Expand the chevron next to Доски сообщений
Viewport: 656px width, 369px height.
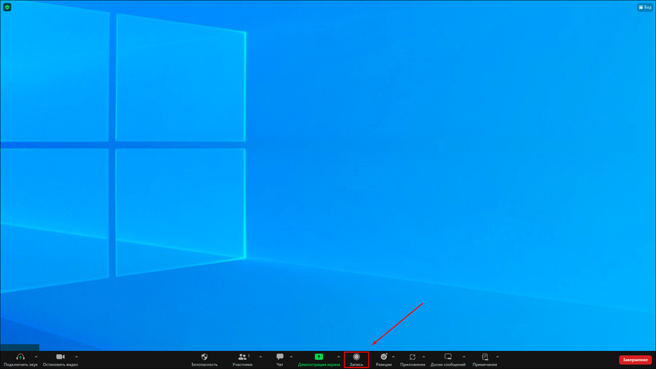tap(464, 357)
